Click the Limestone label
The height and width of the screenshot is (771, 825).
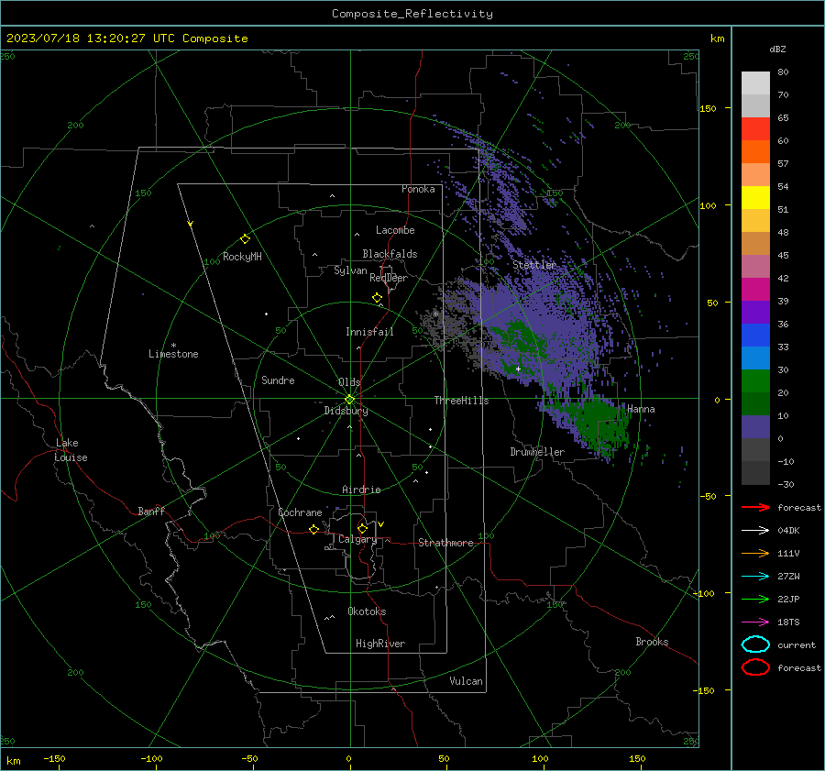[173, 354]
